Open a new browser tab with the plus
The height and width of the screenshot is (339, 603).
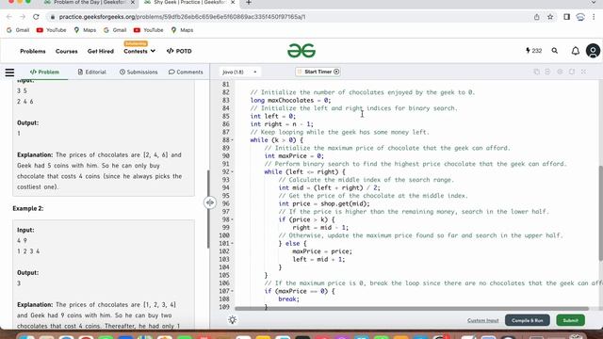249,3
